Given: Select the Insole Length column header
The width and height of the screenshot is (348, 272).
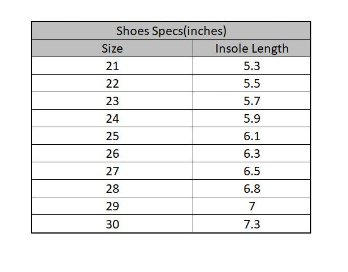Looking at the screenshot, I should point(251,48).
